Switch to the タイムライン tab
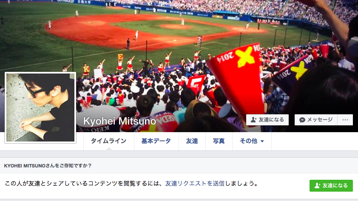The width and height of the screenshot is (358, 201). [109, 141]
